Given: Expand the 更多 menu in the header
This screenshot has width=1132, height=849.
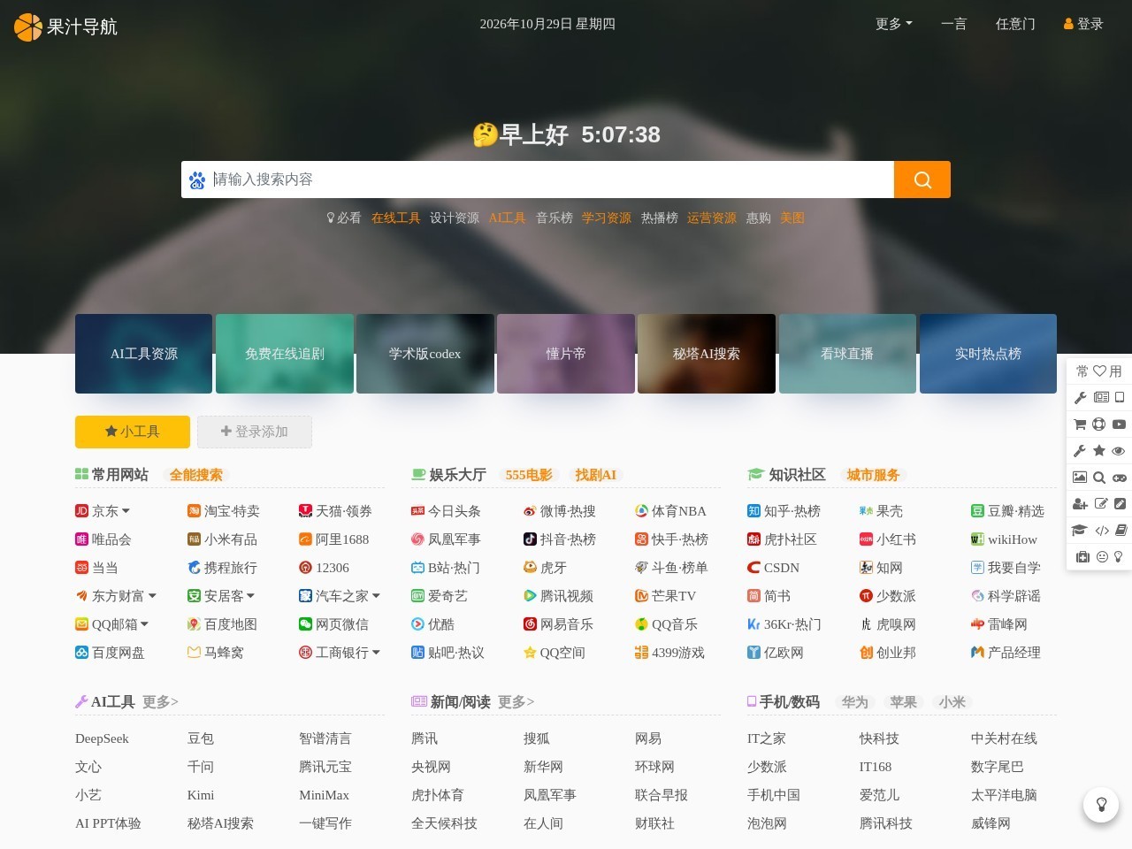Looking at the screenshot, I should [893, 24].
